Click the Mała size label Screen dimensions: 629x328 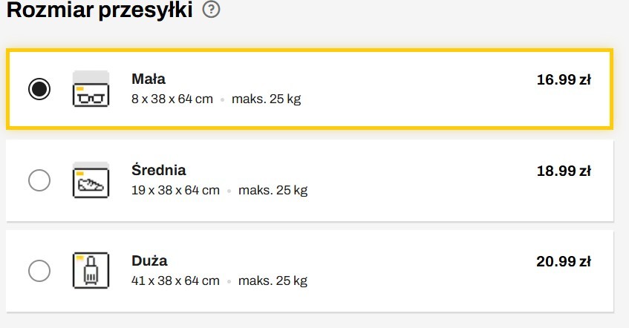coord(149,79)
